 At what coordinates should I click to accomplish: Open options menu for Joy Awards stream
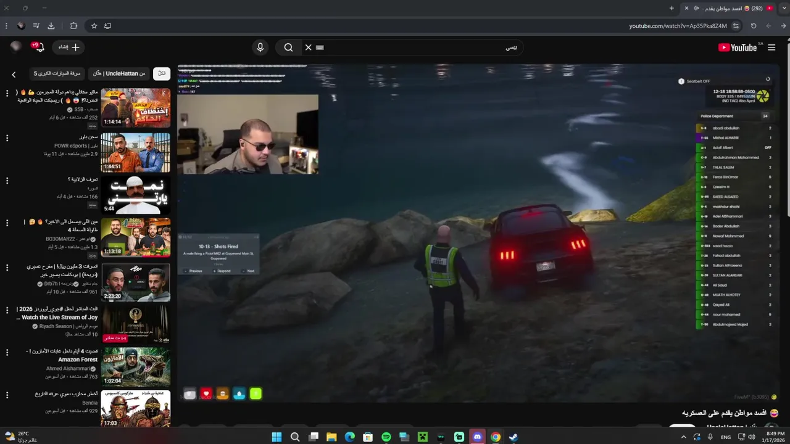(7, 310)
